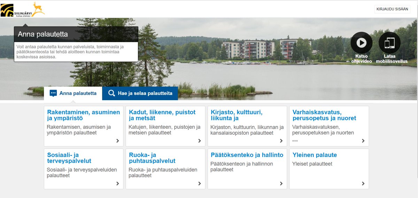Switch to Hae ja selaa palautteita tab
The height and width of the screenshot is (198, 418).
tap(140, 93)
